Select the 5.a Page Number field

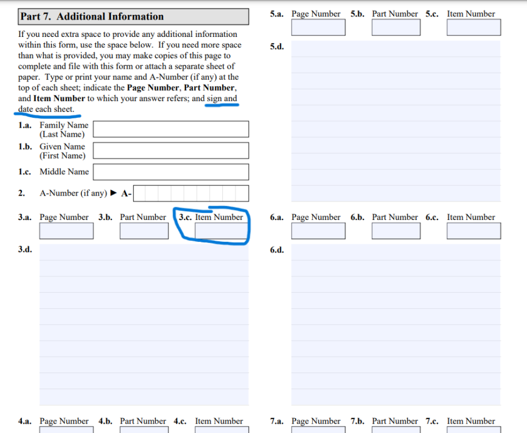coord(318,27)
